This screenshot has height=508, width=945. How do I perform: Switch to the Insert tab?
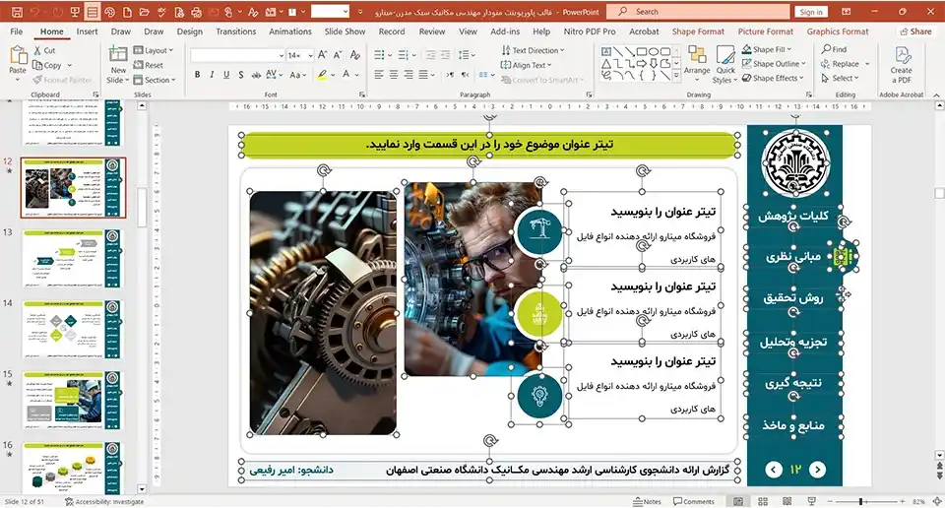click(x=87, y=32)
